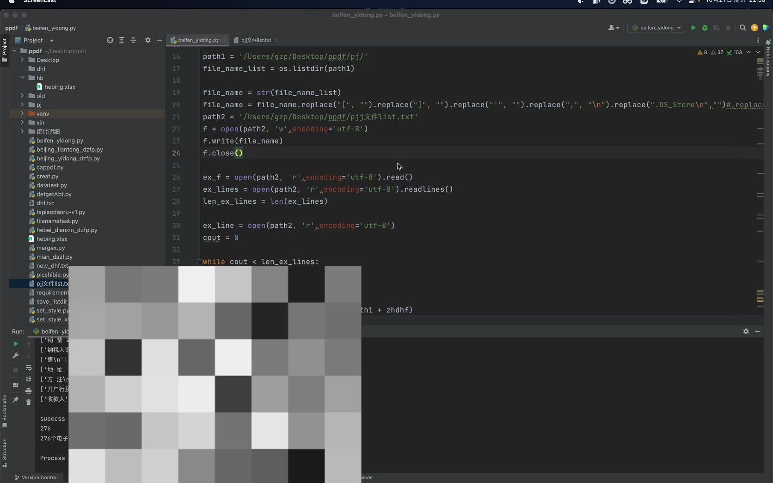Hide the Project panel with minus icon

(160, 40)
